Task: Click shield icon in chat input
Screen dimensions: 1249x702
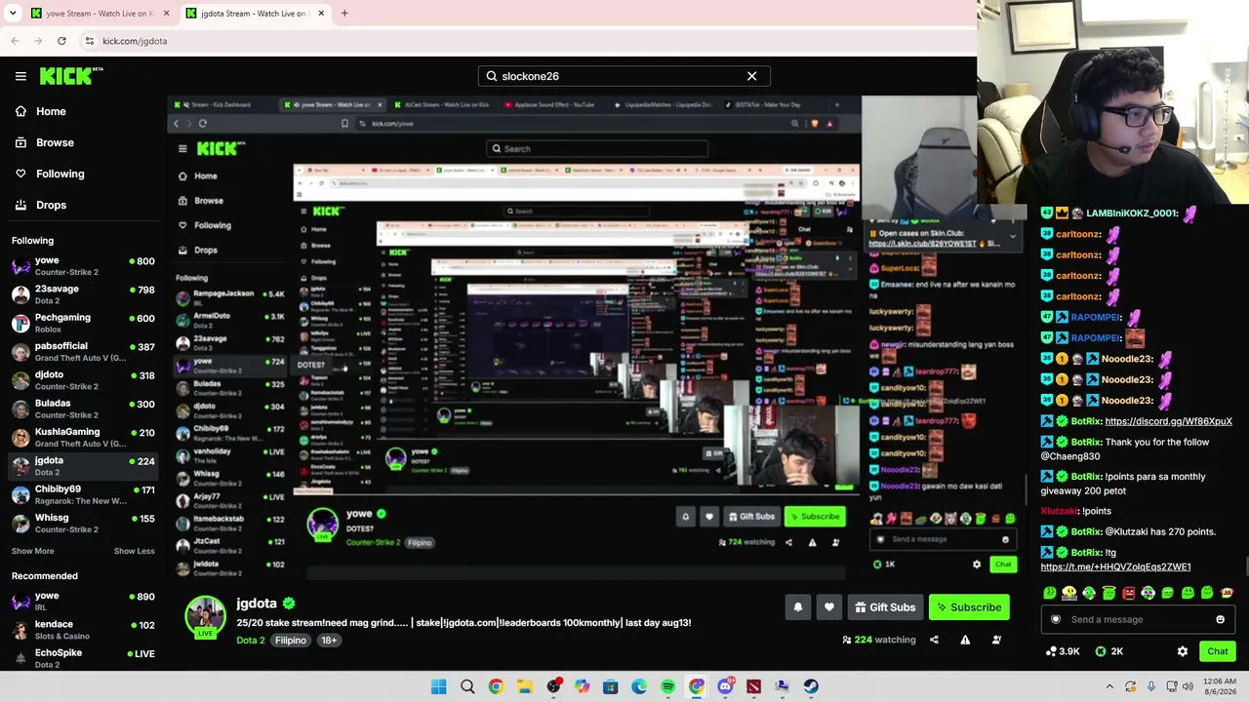Action: (1055, 619)
